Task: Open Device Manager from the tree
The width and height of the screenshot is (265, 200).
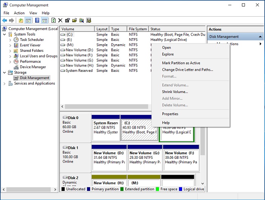Action: point(33,67)
